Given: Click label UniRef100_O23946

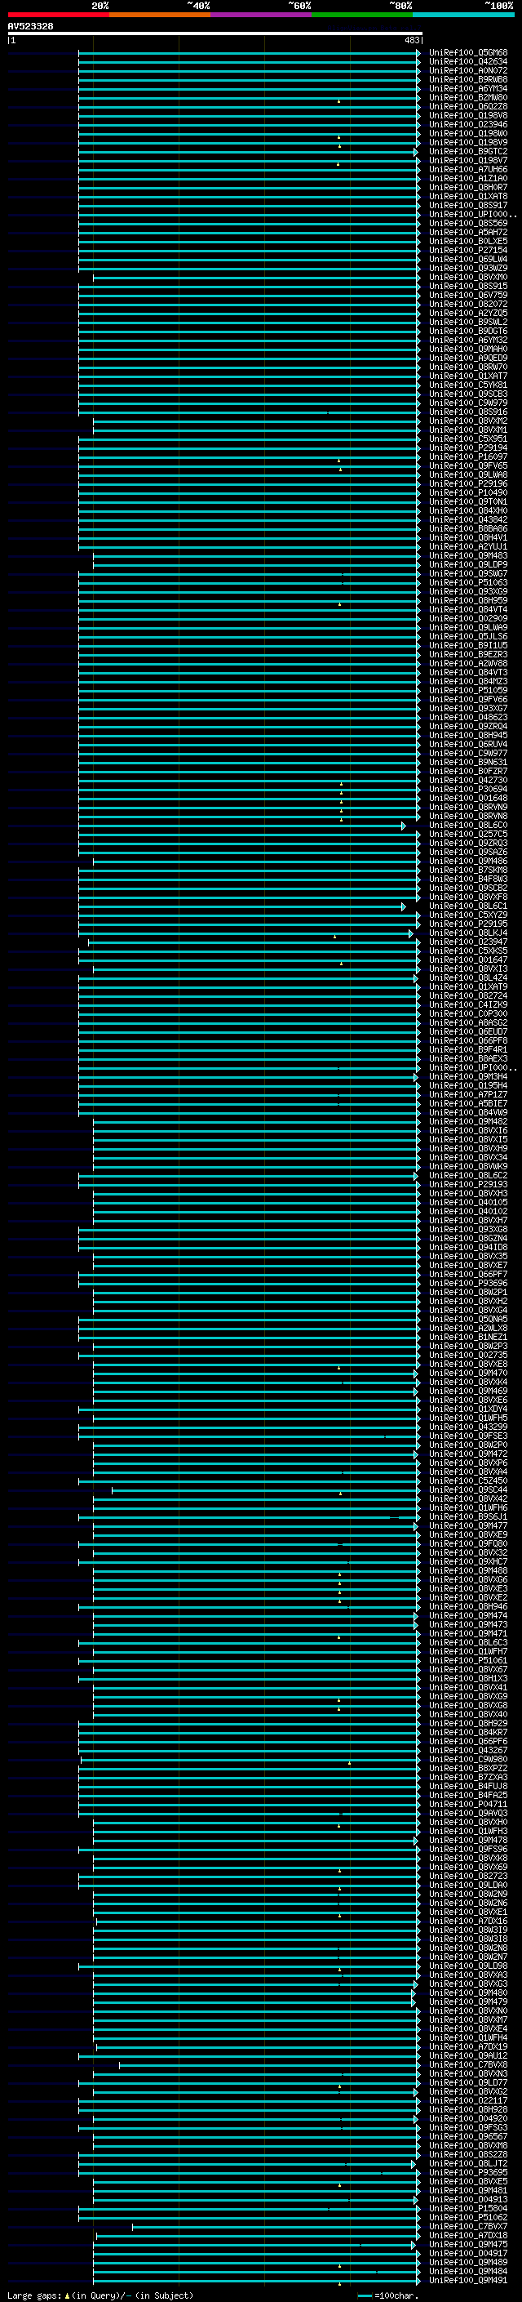Looking at the screenshot, I should [468, 124].
